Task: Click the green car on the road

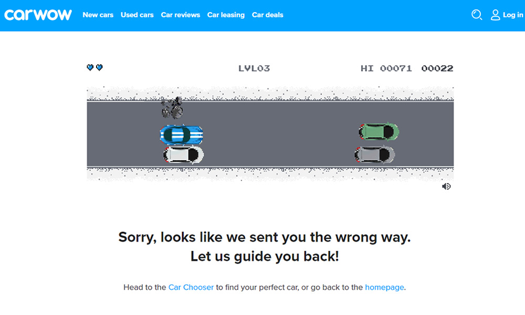Action: (379, 132)
